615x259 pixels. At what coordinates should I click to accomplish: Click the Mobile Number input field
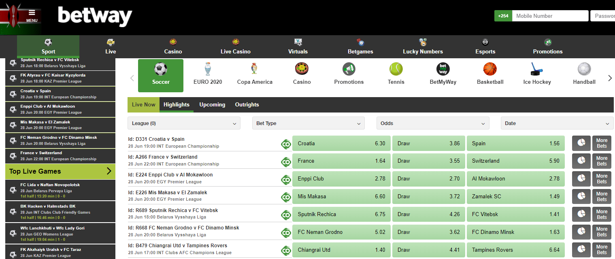[550, 16]
